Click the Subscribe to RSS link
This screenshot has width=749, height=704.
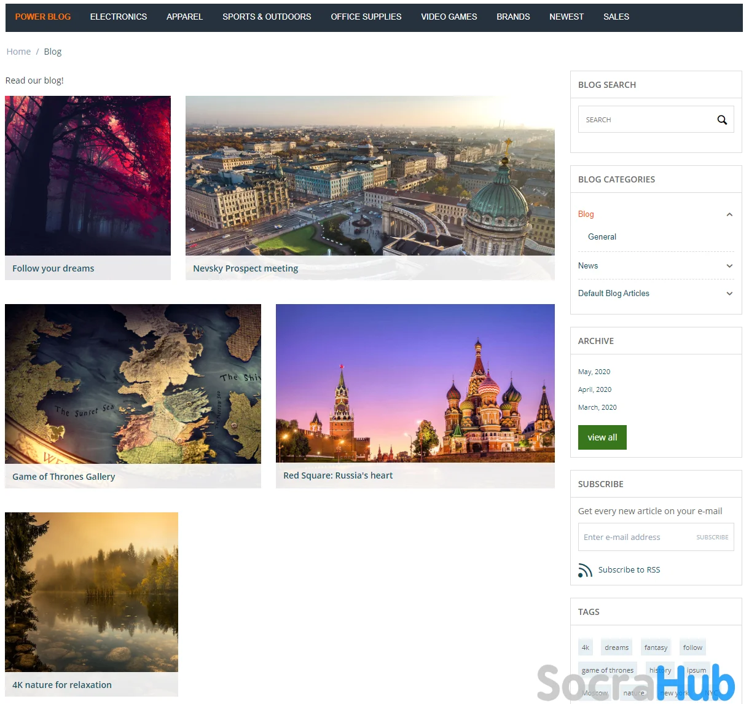(629, 569)
